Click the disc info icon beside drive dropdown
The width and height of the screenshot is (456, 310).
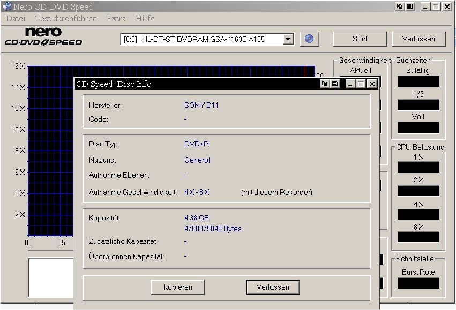click(x=309, y=39)
